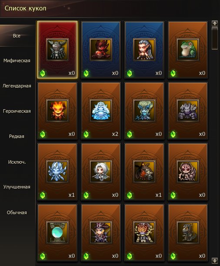Click the scroll down arrow button
The height and width of the screenshot is (266, 220).
pyautogui.click(x=215, y=260)
